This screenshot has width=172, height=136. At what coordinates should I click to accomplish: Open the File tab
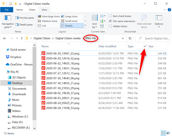[x=7, y=10]
